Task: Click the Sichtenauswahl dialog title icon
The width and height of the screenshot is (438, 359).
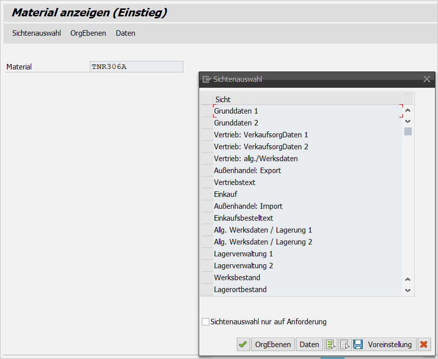Action: click(x=207, y=79)
